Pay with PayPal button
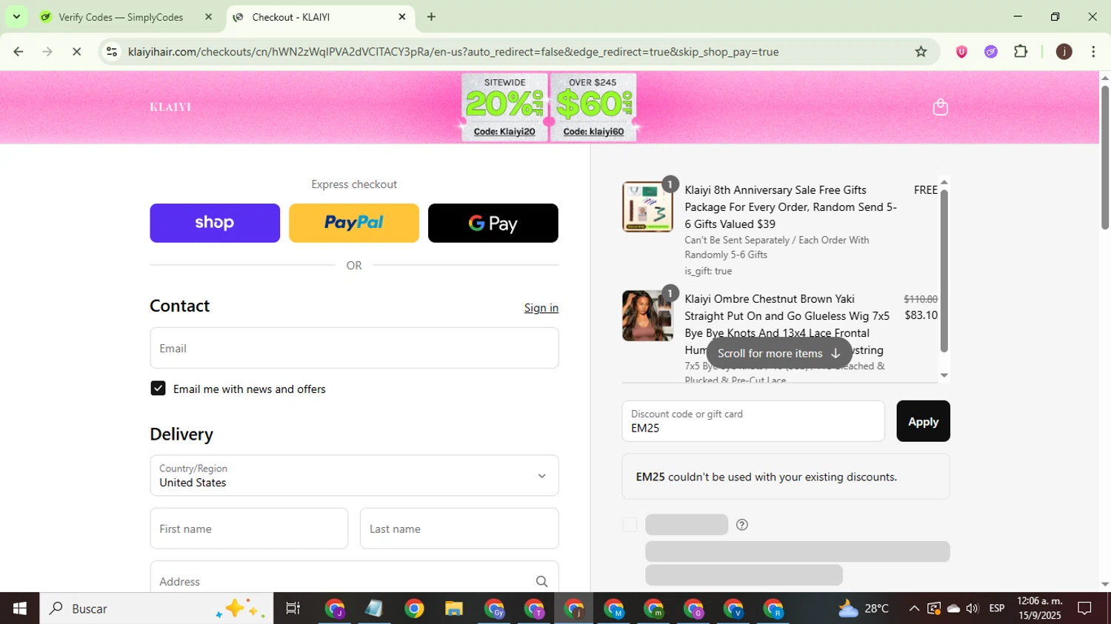This screenshot has width=1111, height=624. (x=354, y=223)
